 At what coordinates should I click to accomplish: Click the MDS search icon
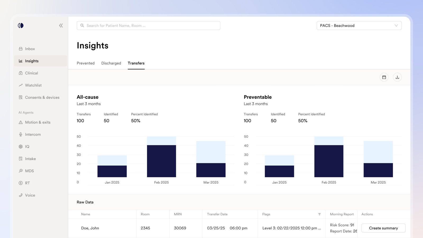pyautogui.click(x=21, y=171)
